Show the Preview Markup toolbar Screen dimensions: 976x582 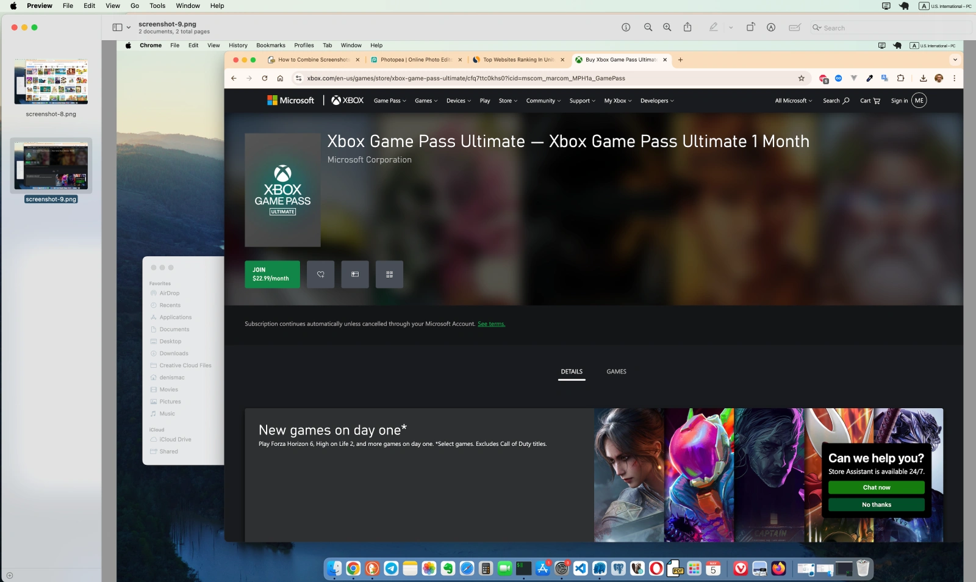(771, 27)
